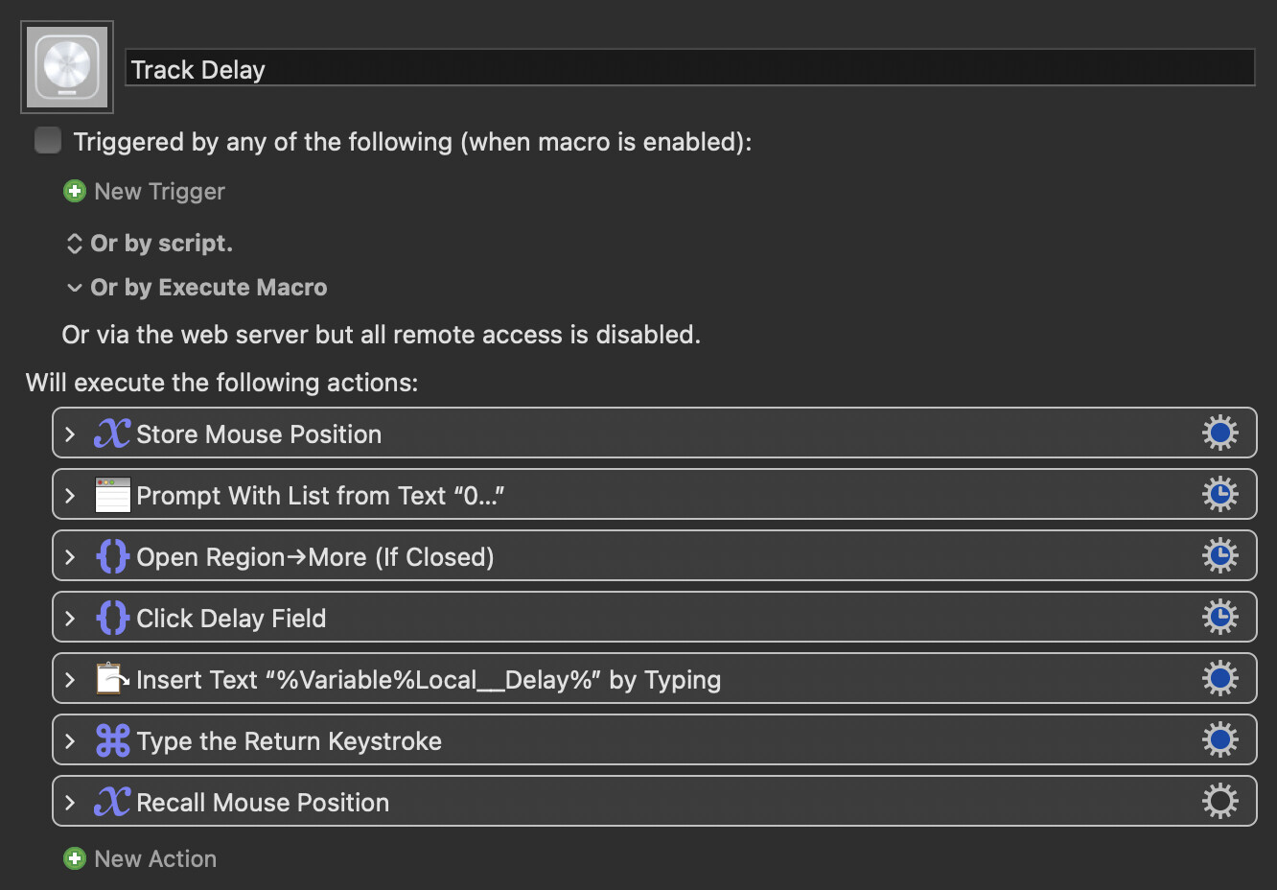The width and height of the screenshot is (1277, 890).
Task: Expand the Recall Mouse Position action
Action: 70,803
